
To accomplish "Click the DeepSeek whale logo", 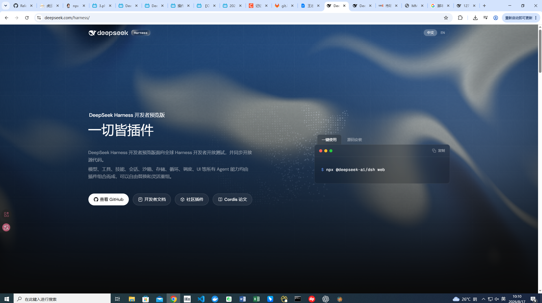I will (x=108, y=33).
